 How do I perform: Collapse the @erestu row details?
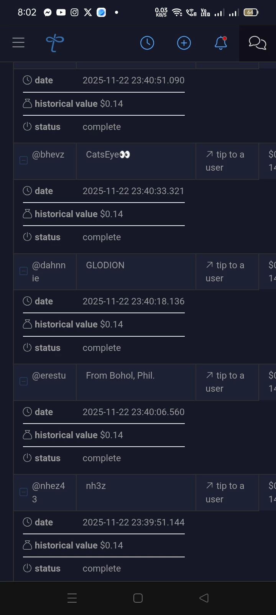coord(23,381)
